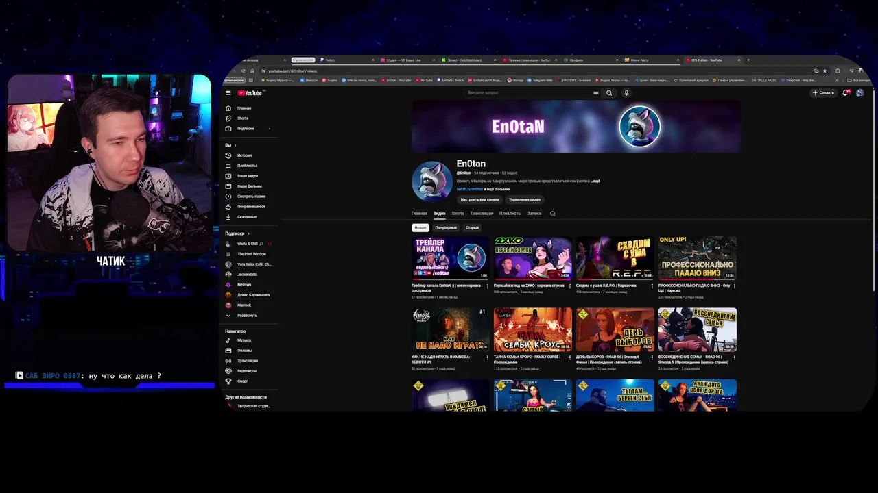Click the Настроить вид канала button
Viewport: 878px width, 493px height.
click(x=479, y=199)
